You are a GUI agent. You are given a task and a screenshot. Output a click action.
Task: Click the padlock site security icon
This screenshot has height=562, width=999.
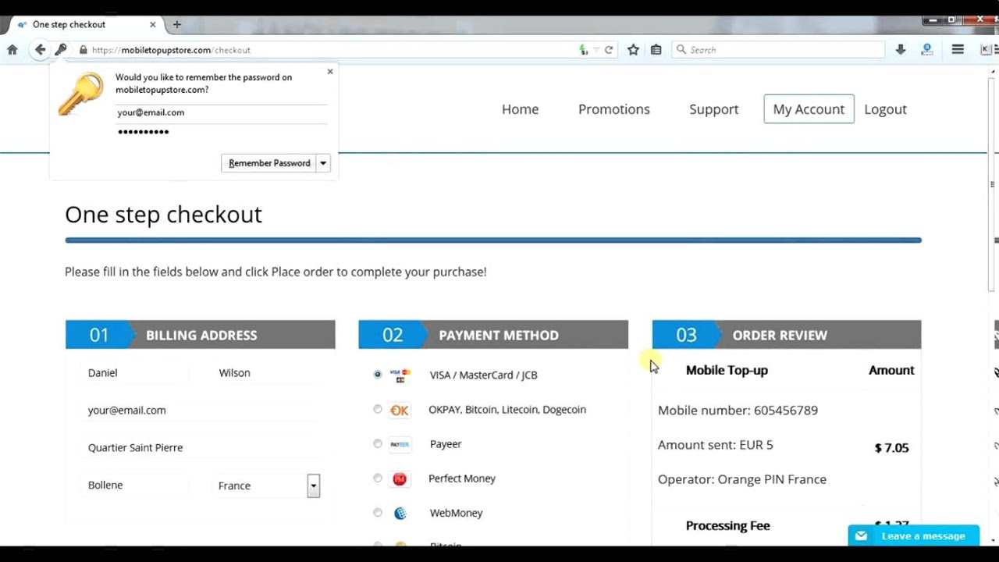pyautogui.click(x=83, y=50)
